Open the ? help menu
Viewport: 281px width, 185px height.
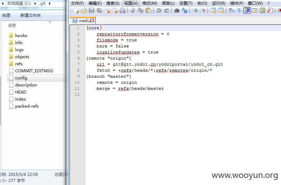(x=269, y=3)
